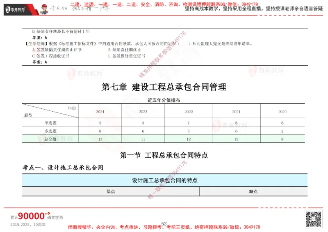
Task: Click the 单选题 row label
Action: (x=50, y=123)
